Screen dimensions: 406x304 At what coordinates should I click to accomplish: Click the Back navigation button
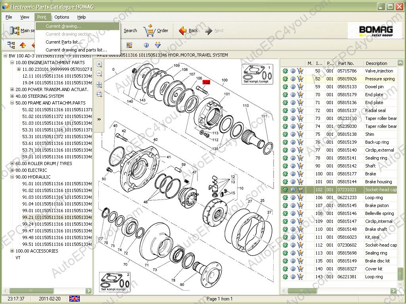tap(188, 30)
